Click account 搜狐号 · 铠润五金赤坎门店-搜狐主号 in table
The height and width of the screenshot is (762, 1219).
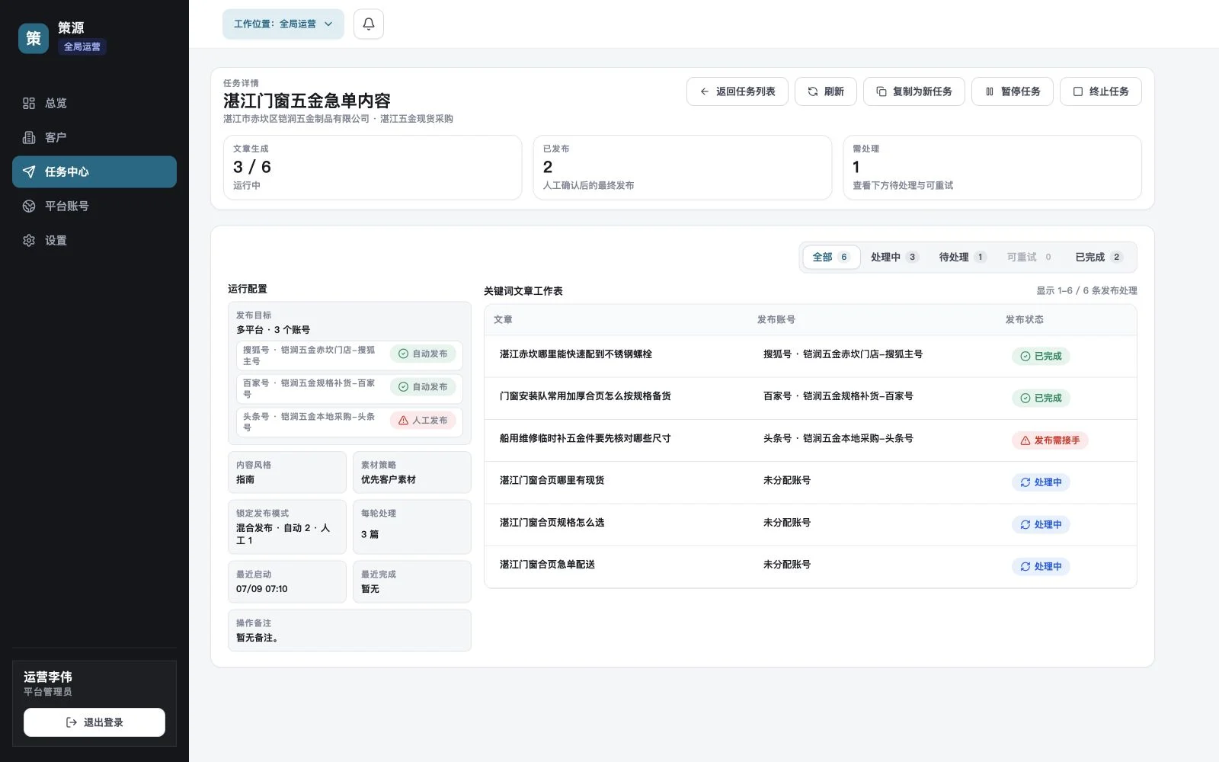click(843, 354)
